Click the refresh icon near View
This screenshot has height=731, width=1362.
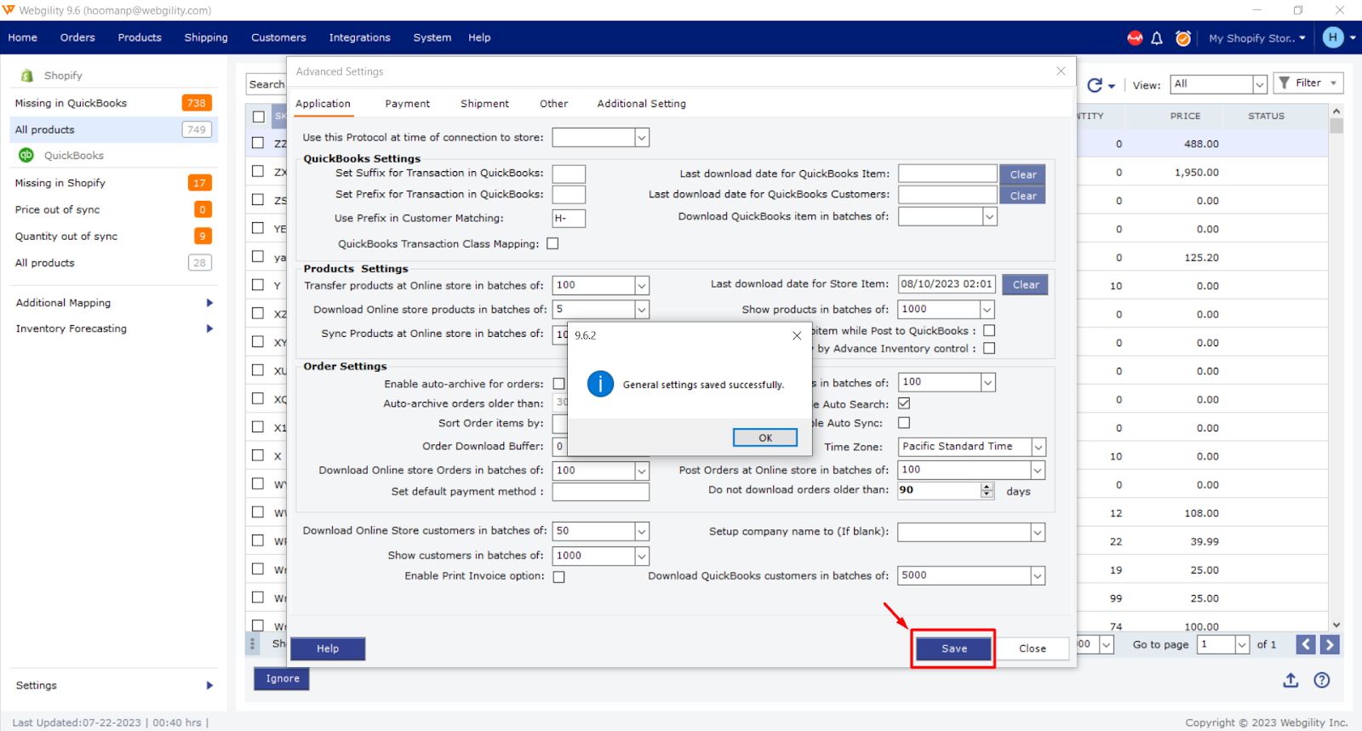pyautogui.click(x=1095, y=85)
